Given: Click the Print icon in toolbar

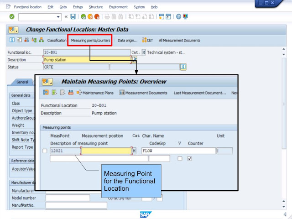Looking at the screenshot, I should [x=107, y=17].
